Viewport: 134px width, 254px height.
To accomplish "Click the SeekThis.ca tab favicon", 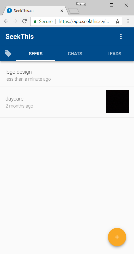I will pos(9,11).
